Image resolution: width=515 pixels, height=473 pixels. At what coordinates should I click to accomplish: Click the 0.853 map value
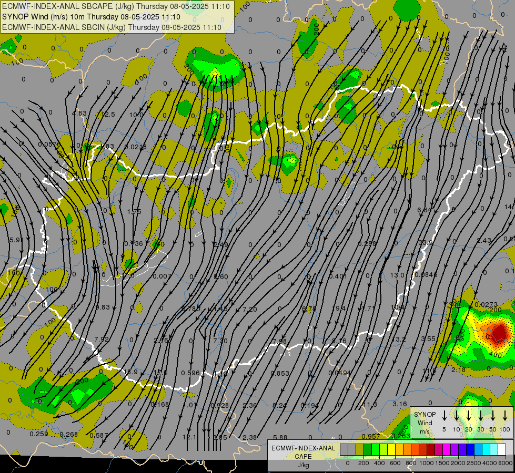point(280,373)
